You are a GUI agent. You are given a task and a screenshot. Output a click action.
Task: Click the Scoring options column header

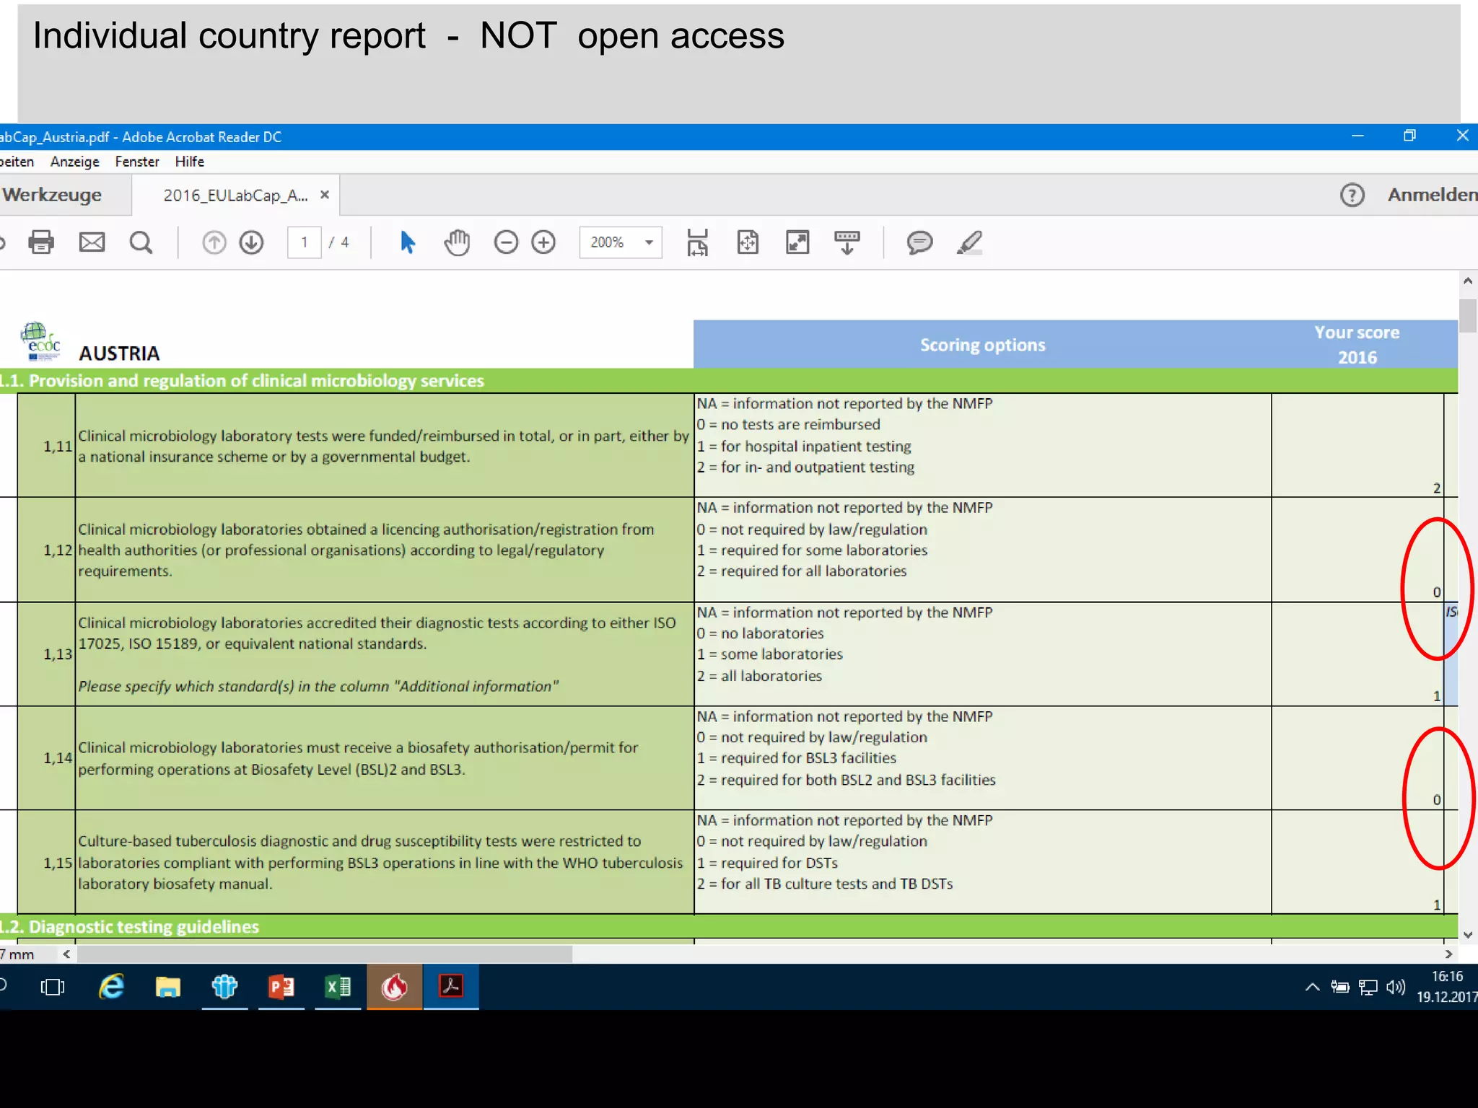pos(982,345)
